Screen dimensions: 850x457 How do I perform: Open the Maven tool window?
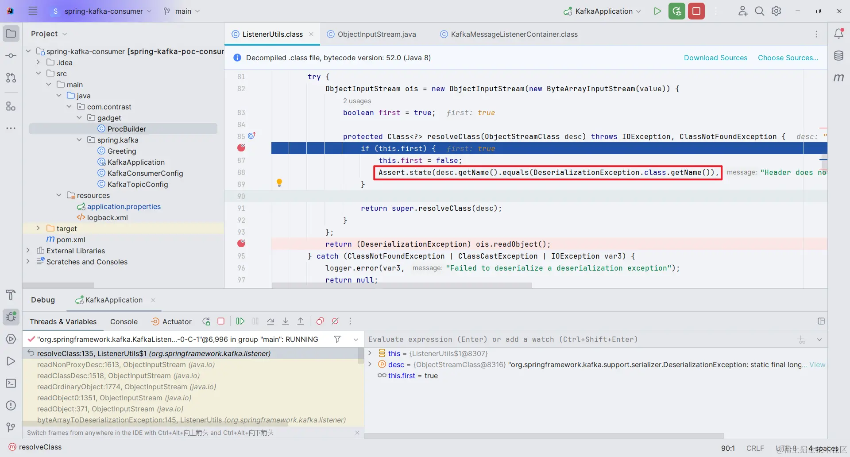[x=839, y=78]
